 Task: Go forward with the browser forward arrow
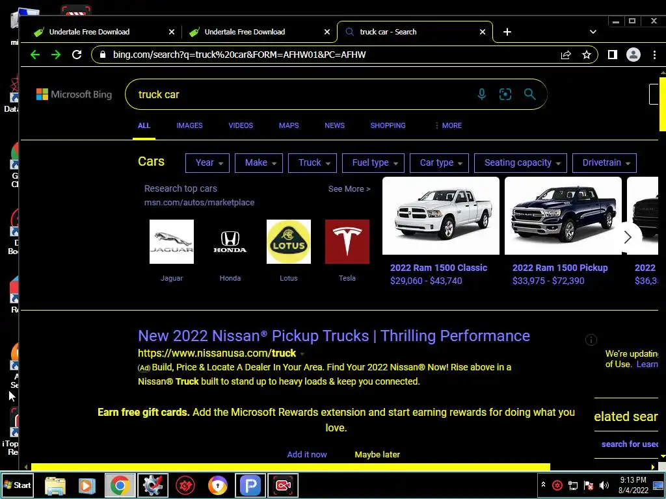[56, 55]
